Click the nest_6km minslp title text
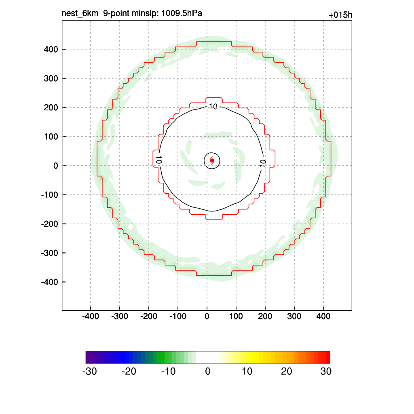The width and height of the screenshot is (414, 414). (132, 13)
